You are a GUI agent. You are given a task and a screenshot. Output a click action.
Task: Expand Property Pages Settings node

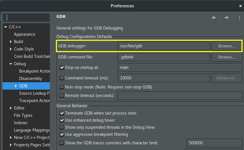10,145
